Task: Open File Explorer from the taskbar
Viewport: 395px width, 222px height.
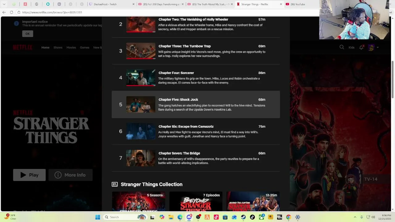Action: (x=171, y=217)
